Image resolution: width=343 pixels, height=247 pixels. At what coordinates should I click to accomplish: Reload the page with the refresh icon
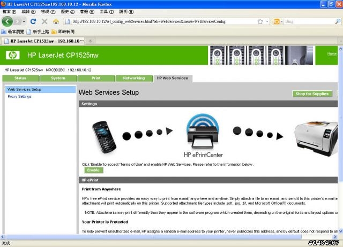pos(33,21)
